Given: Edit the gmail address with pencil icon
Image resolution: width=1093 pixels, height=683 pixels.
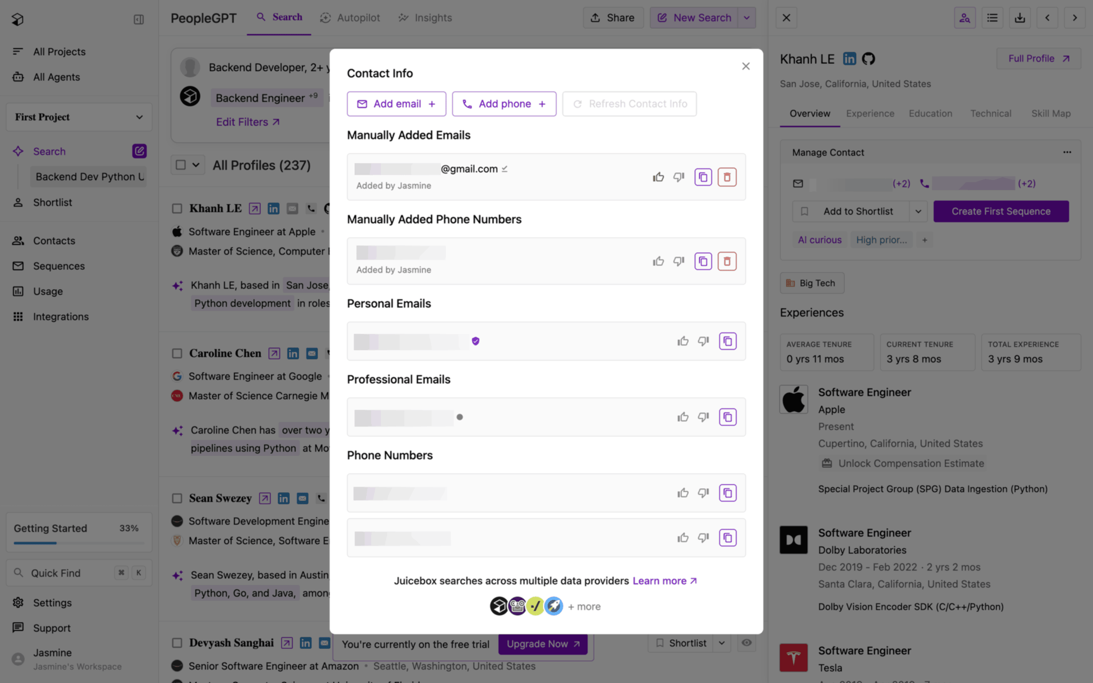Looking at the screenshot, I should click(504, 168).
